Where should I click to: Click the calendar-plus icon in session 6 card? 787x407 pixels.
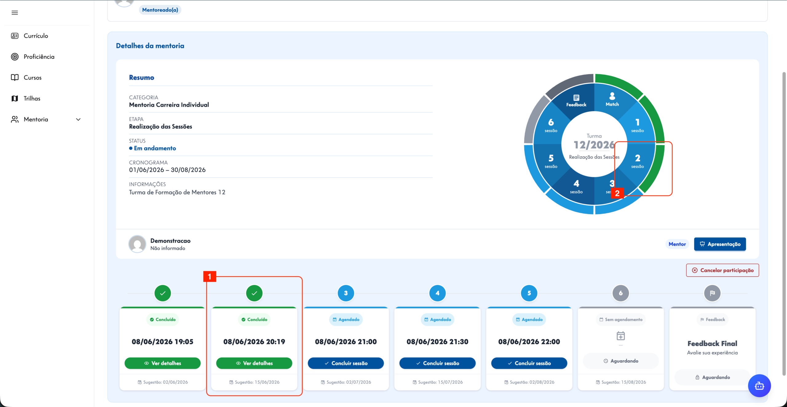pos(621,336)
